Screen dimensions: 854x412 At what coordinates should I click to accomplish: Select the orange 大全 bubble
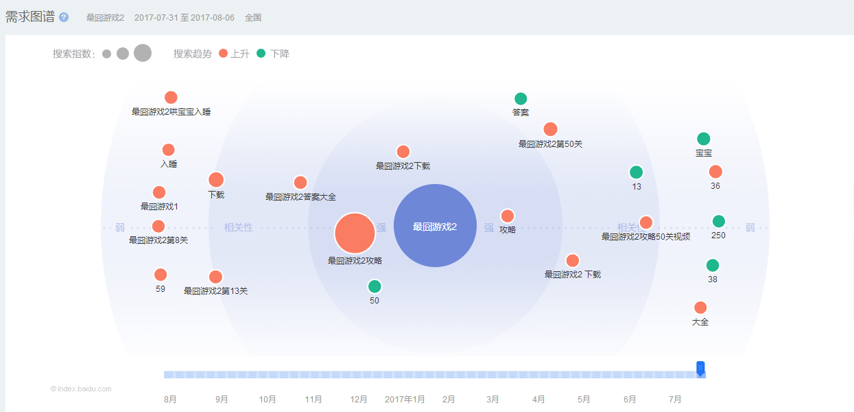[x=700, y=308]
